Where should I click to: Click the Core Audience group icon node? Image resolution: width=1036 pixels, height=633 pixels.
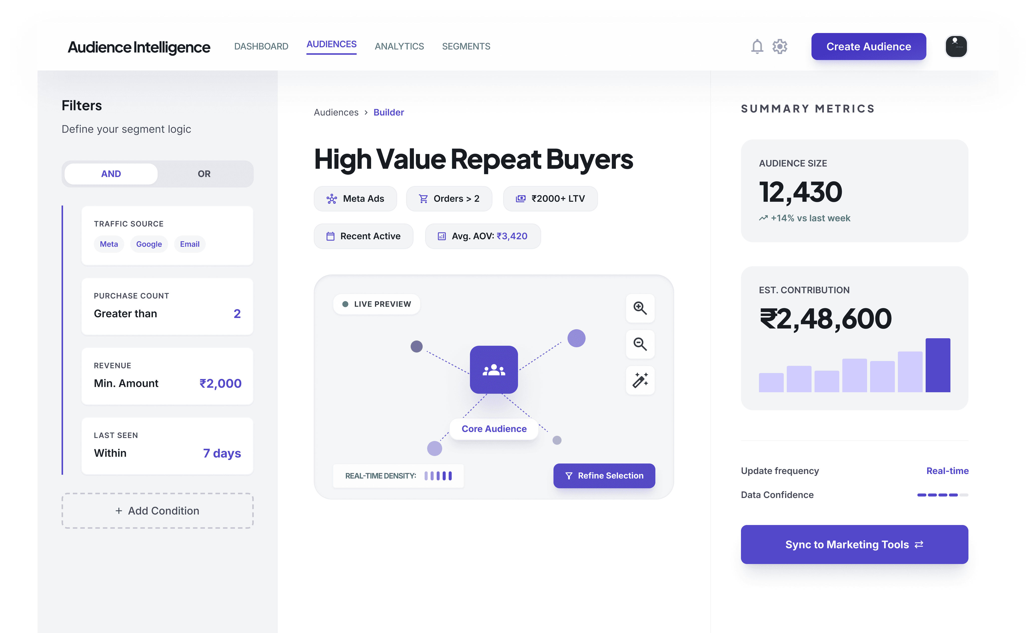click(494, 370)
